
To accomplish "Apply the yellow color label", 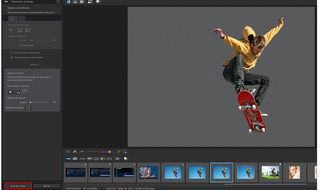I will (x=110, y=152).
